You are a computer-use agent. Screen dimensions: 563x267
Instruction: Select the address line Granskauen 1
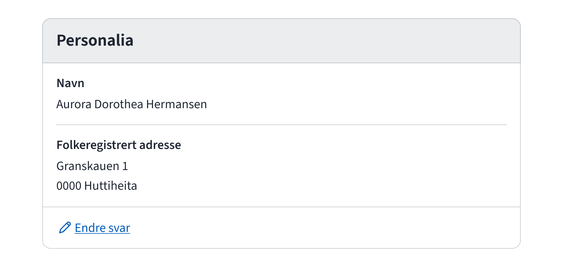(93, 166)
